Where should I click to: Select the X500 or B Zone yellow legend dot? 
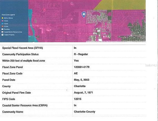(x=3, y=18)
